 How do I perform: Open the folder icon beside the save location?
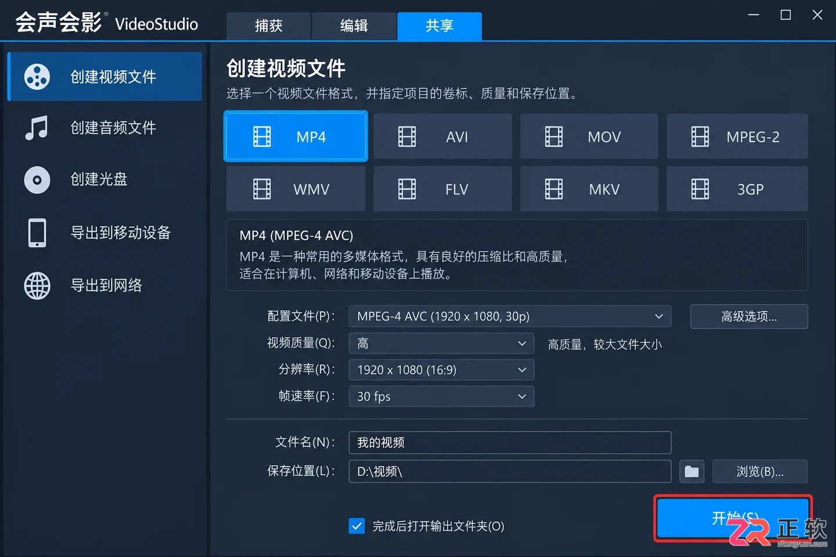(x=692, y=471)
